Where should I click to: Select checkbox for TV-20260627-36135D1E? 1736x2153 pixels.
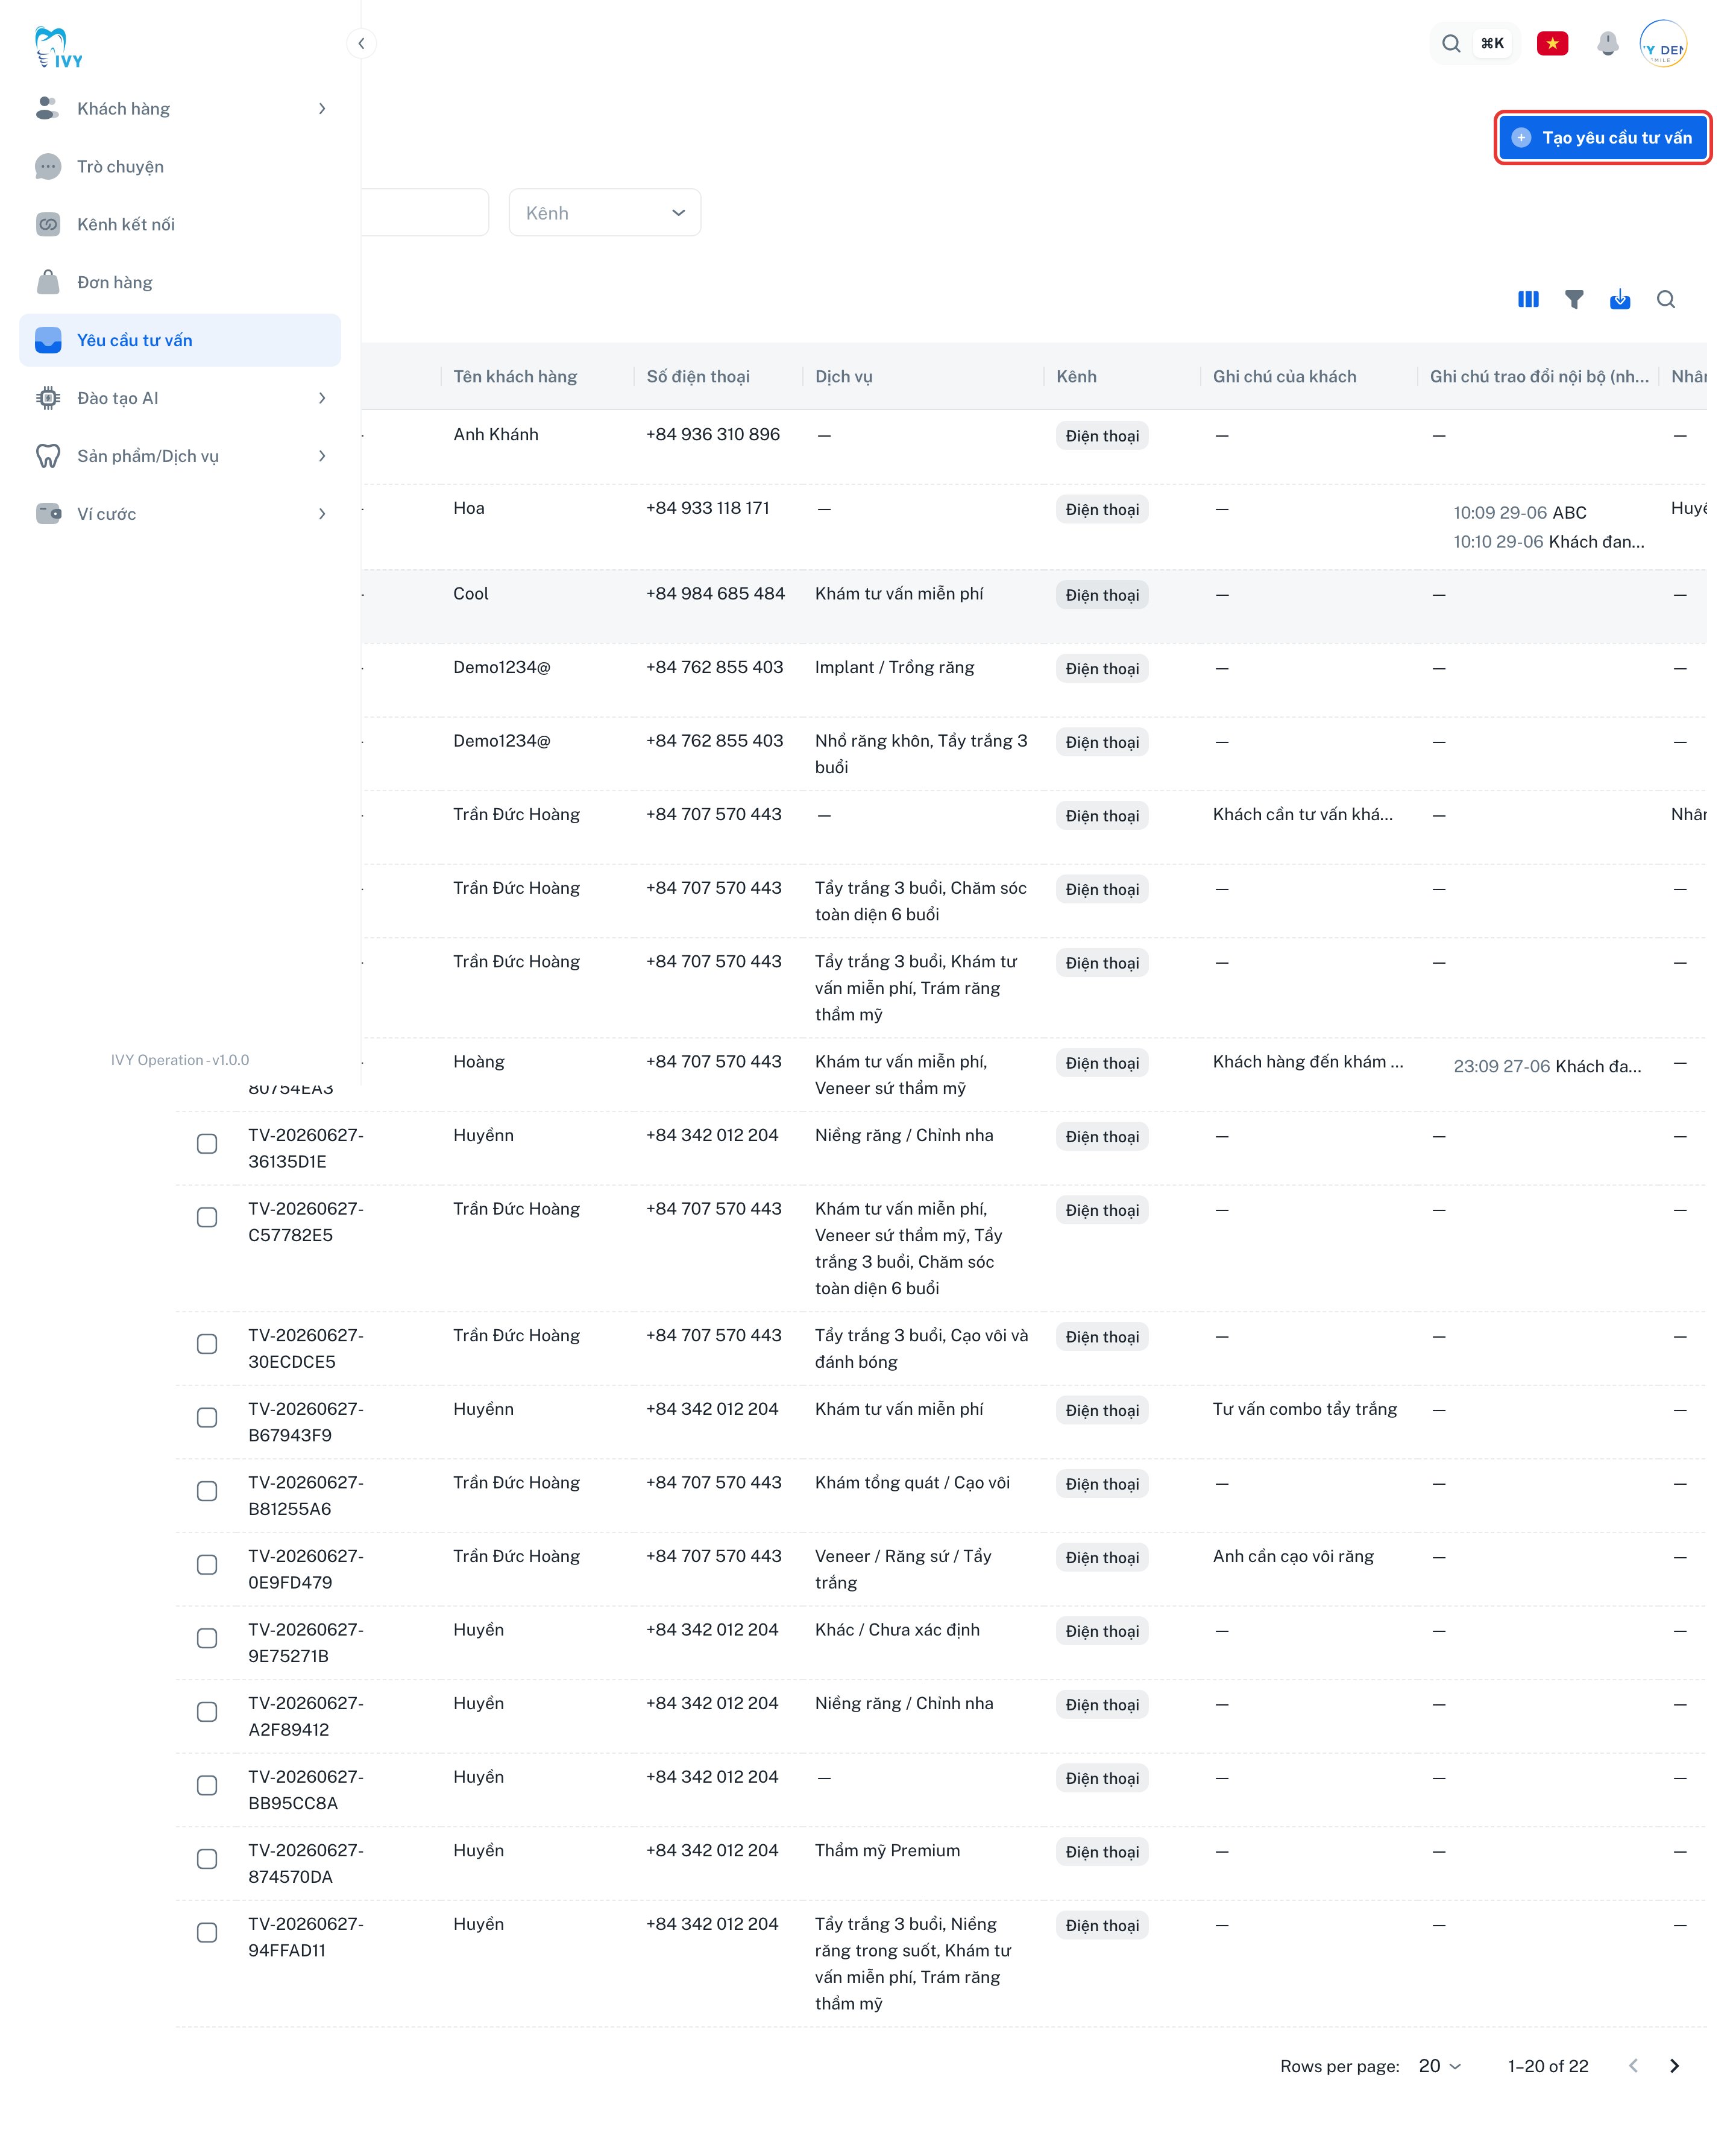pos(207,1143)
